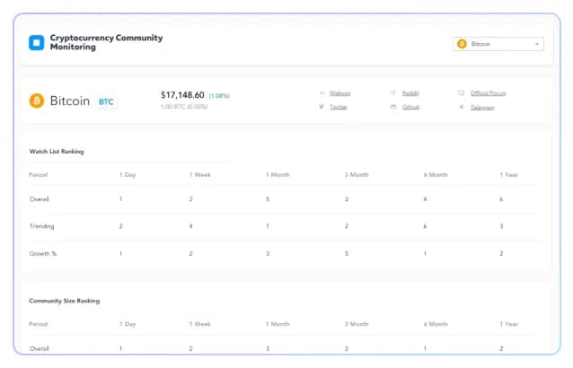Click the 1 Month column header in Watch List Ranking
Image resolution: width=573 pixels, height=368 pixels.
278,175
